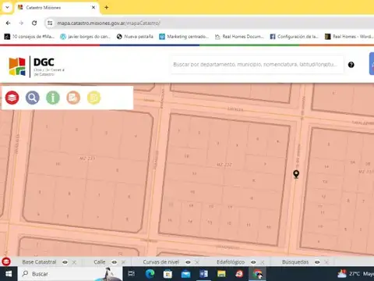Screen dimensions: 374x281
Task: Open the help question mark icon
Action: pos(351,65)
